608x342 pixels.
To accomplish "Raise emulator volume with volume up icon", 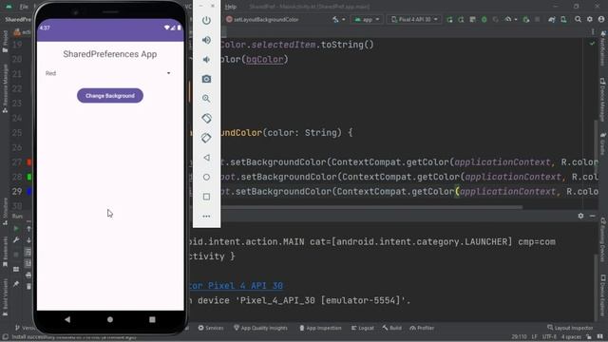I will click(206, 40).
